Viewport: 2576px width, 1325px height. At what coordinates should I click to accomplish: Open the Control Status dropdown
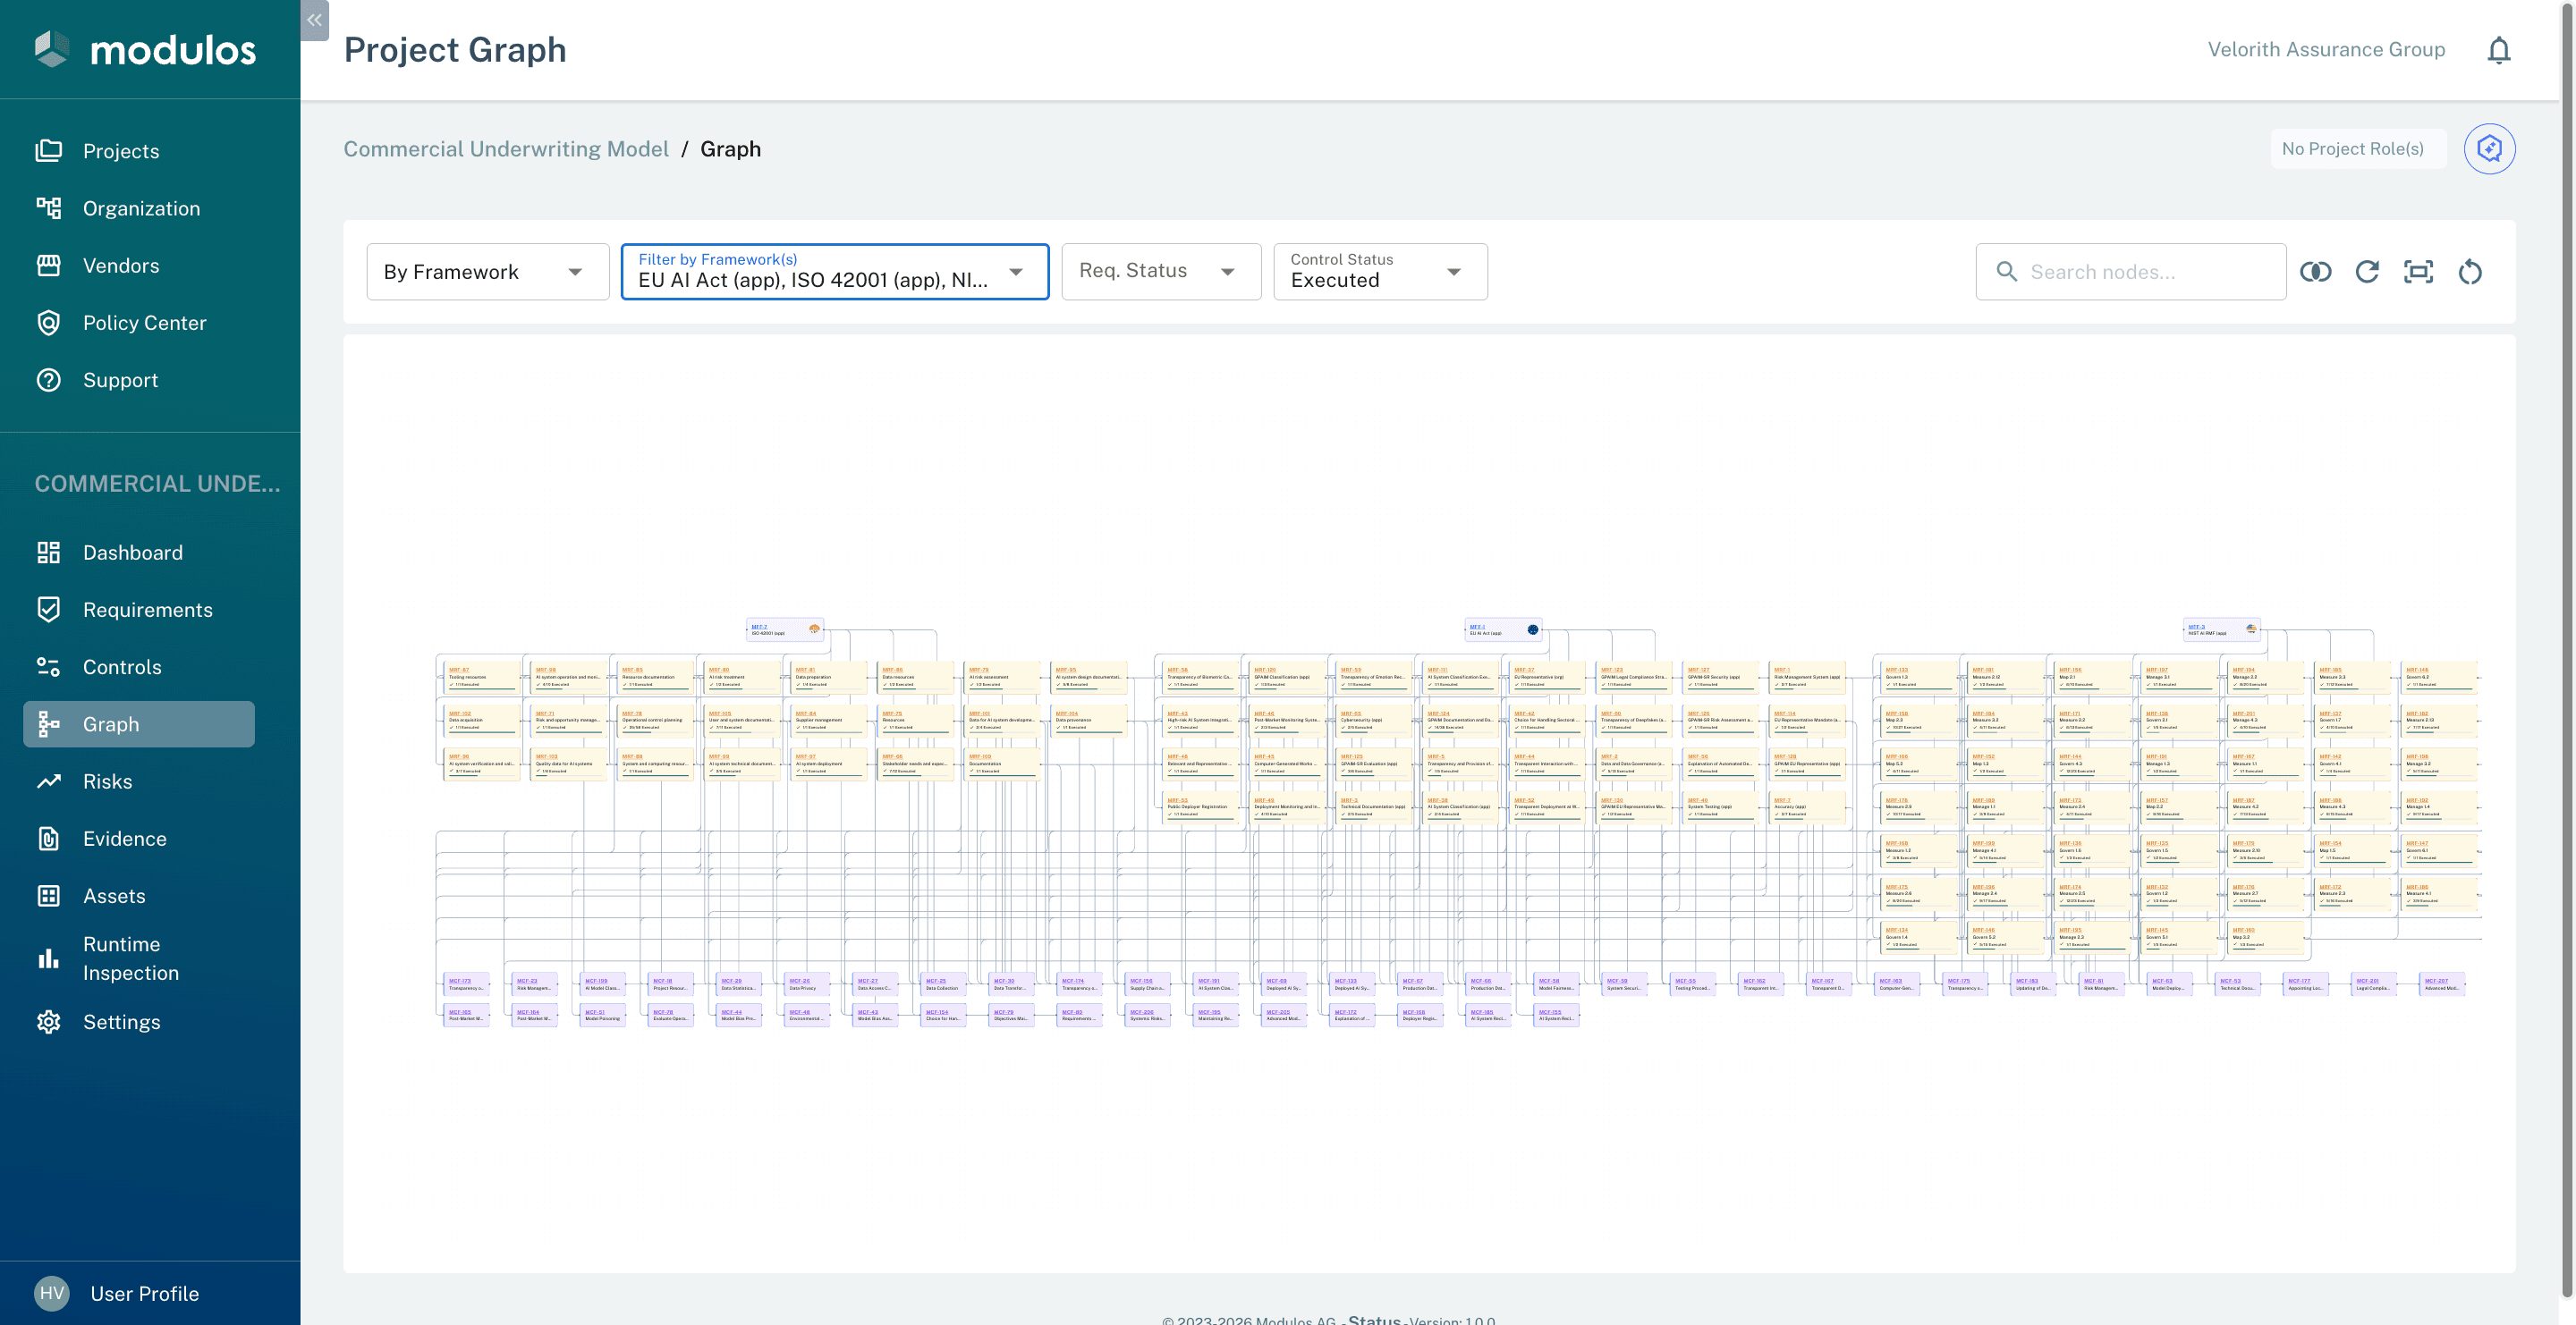1379,272
